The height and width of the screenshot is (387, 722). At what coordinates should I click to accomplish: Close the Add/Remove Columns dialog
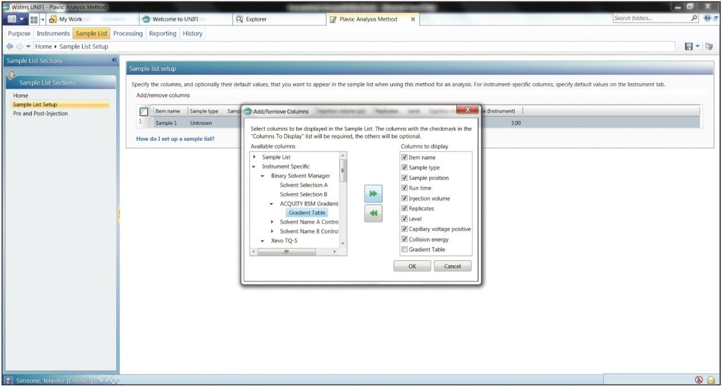tap(467, 110)
